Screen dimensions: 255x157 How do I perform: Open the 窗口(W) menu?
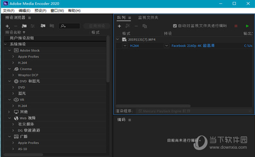pyautogui.click(x=57, y=11)
